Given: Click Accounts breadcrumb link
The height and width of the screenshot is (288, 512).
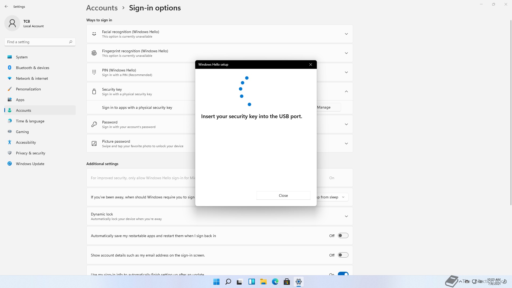Looking at the screenshot, I should pyautogui.click(x=102, y=8).
